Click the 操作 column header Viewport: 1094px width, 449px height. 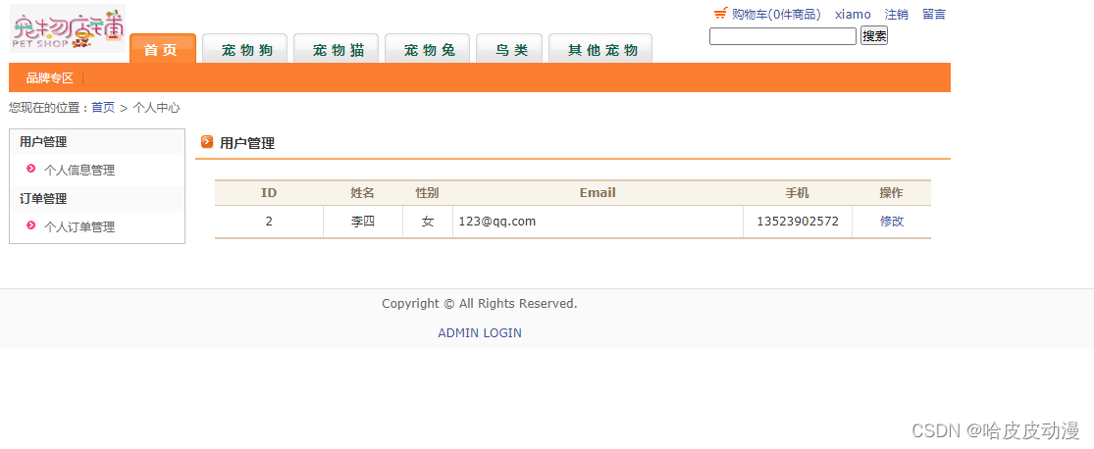(x=892, y=193)
